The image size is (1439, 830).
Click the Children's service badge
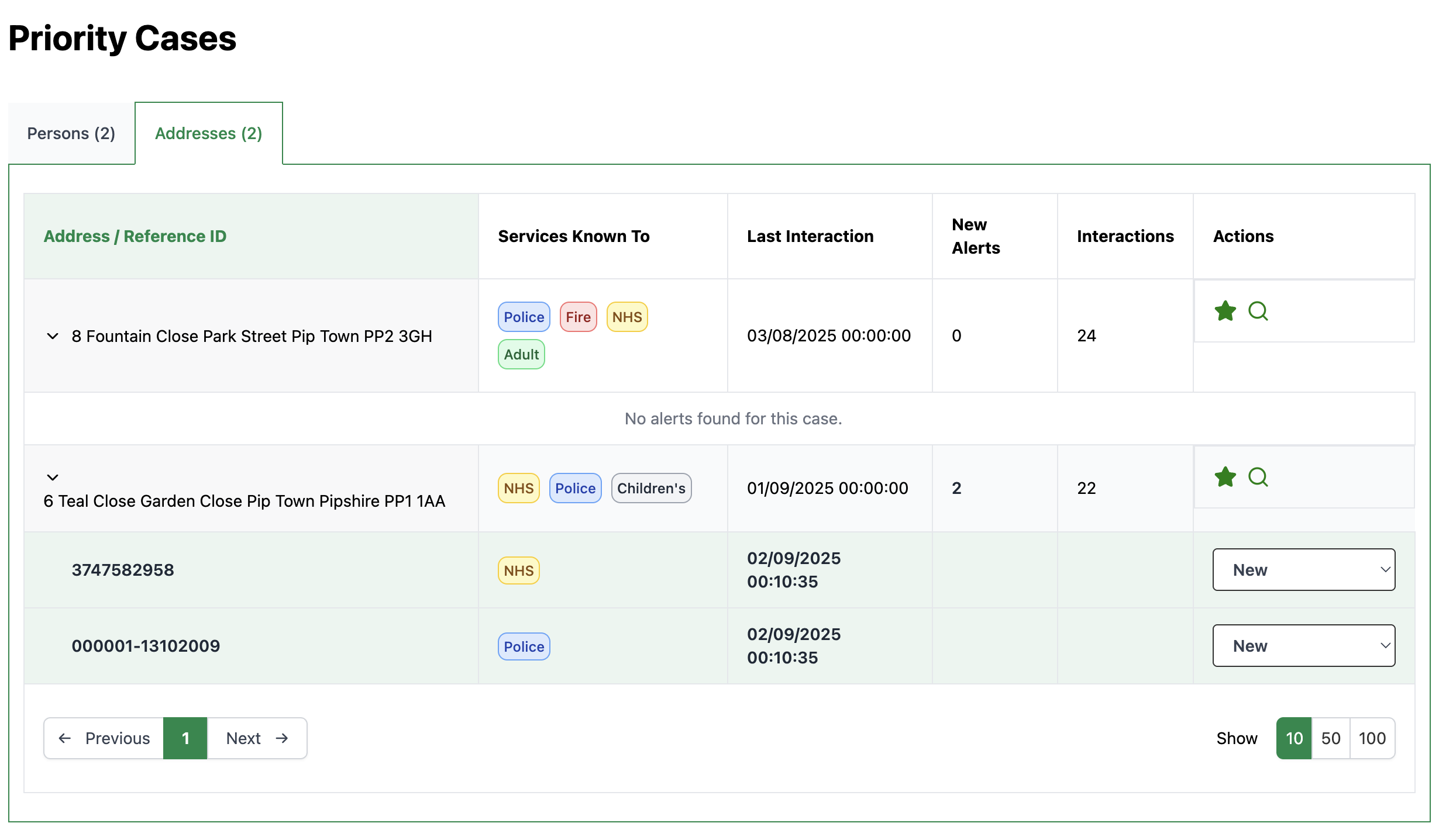coord(651,488)
